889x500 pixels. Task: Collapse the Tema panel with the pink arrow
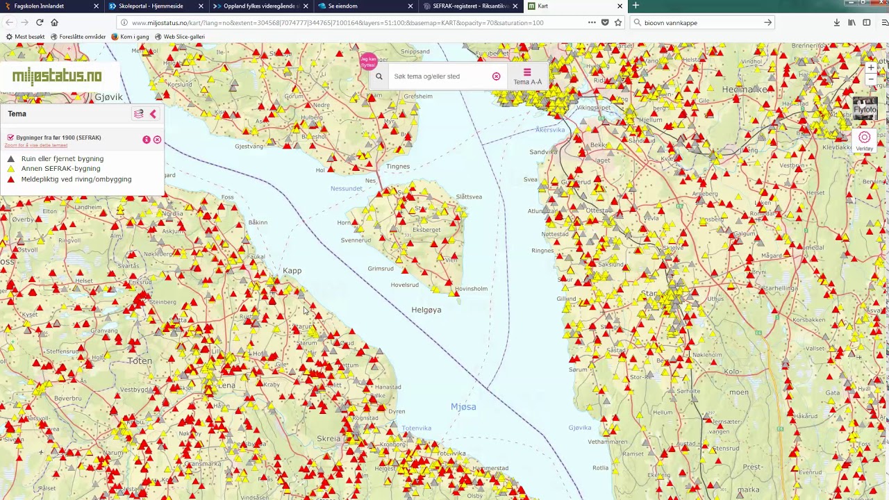pos(153,114)
